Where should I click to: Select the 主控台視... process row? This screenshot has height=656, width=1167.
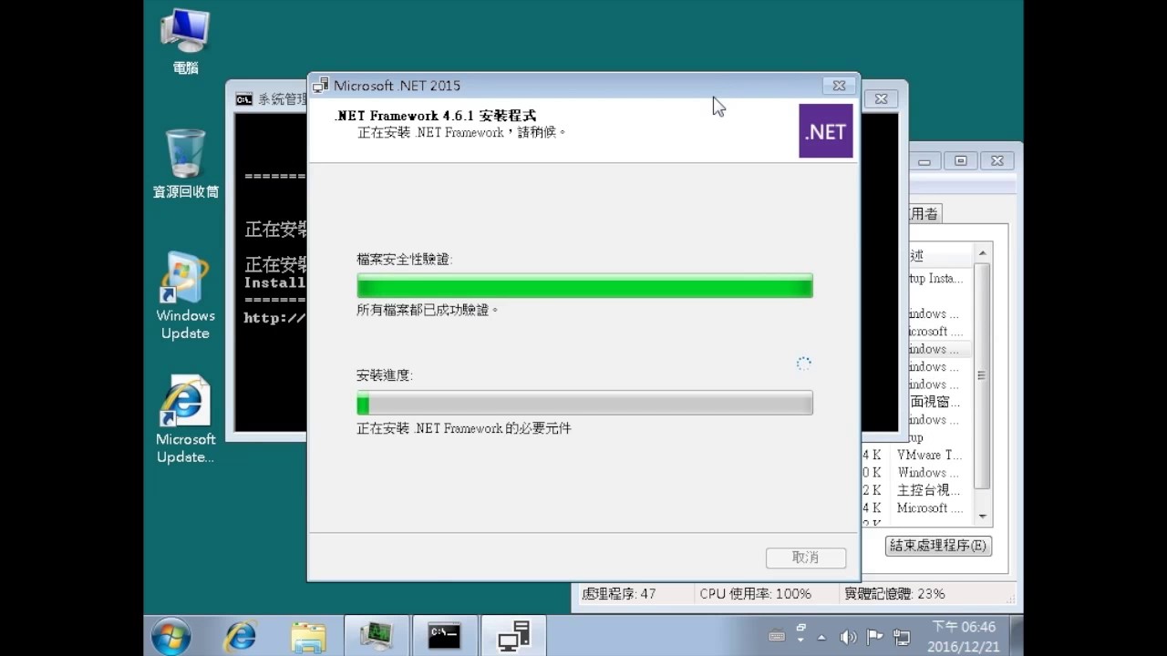[x=916, y=490]
